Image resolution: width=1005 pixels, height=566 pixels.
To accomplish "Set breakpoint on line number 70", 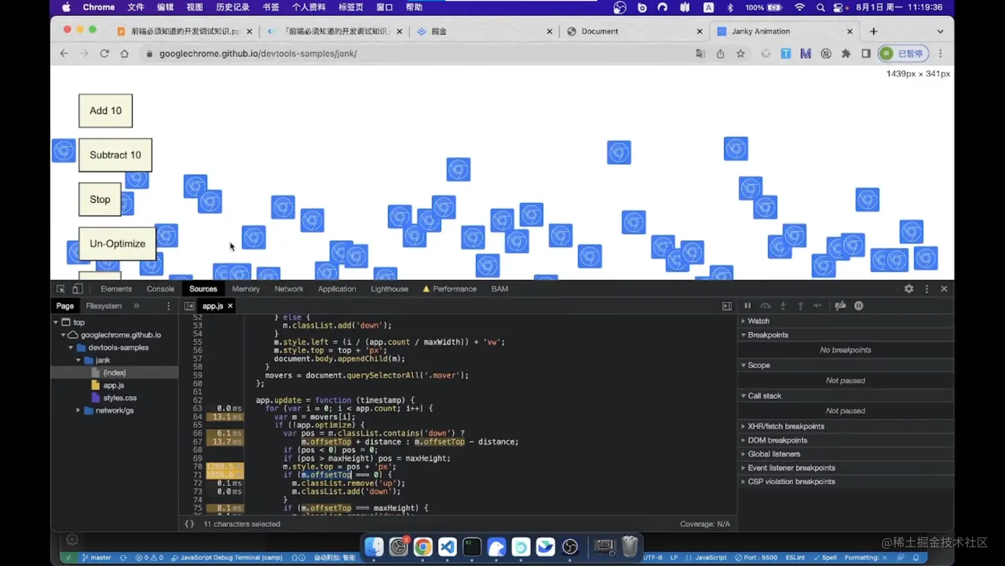I will tap(197, 467).
